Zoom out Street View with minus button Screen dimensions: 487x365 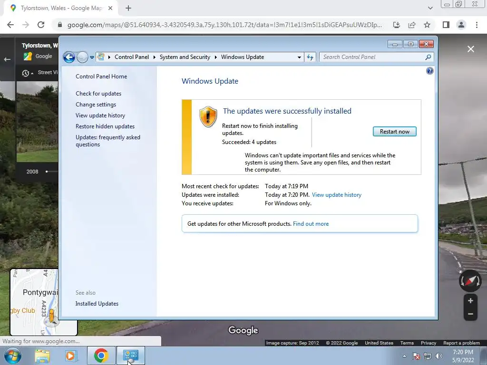coord(470,314)
